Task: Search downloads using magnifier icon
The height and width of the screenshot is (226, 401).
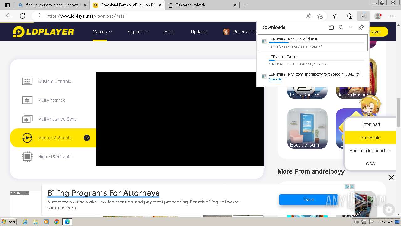Action: pyautogui.click(x=341, y=27)
